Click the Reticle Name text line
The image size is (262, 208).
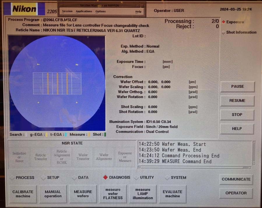tap(78, 30)
